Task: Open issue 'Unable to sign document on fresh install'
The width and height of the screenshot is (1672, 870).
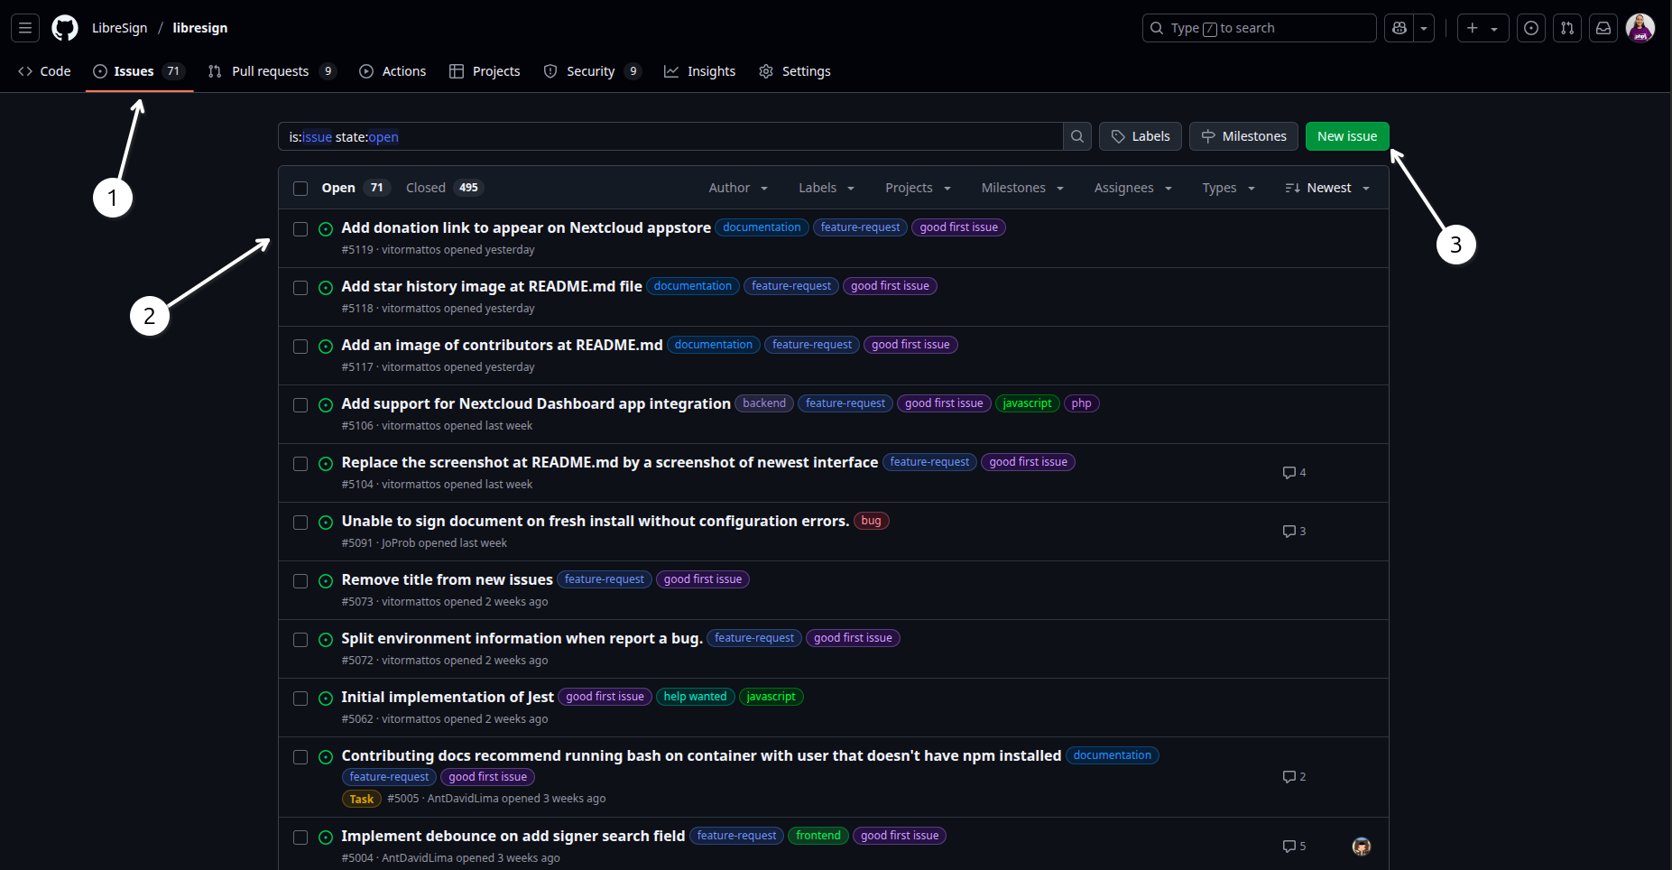Action: click(596, 521)
